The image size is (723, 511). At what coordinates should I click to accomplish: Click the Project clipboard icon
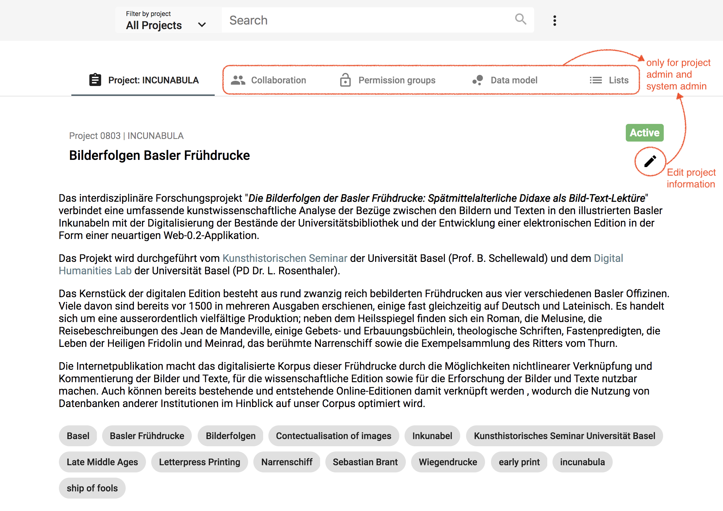point(95,80)
